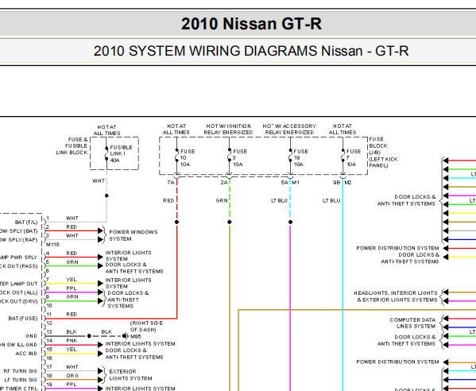Select the FUSE BLOCK (J/B) label
This screenshot has width=476, height=391.
click(383, 152)
